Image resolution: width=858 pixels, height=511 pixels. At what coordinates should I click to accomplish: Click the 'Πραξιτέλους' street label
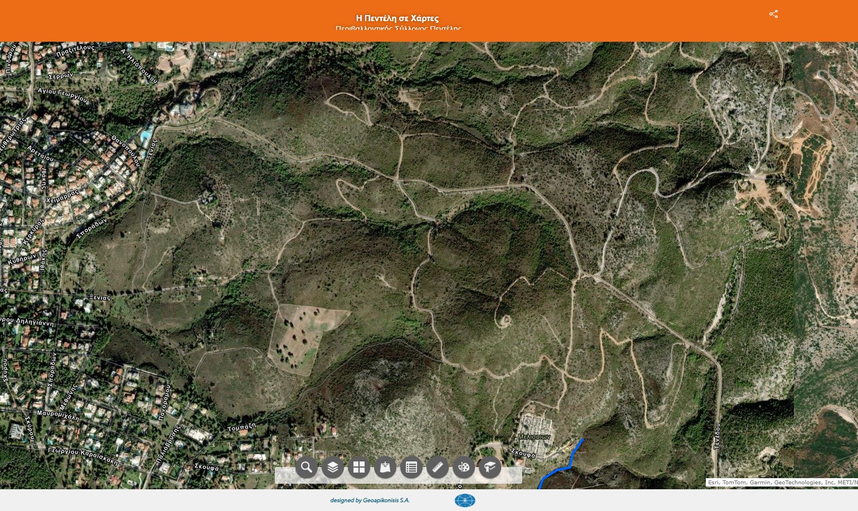(75, 51)
